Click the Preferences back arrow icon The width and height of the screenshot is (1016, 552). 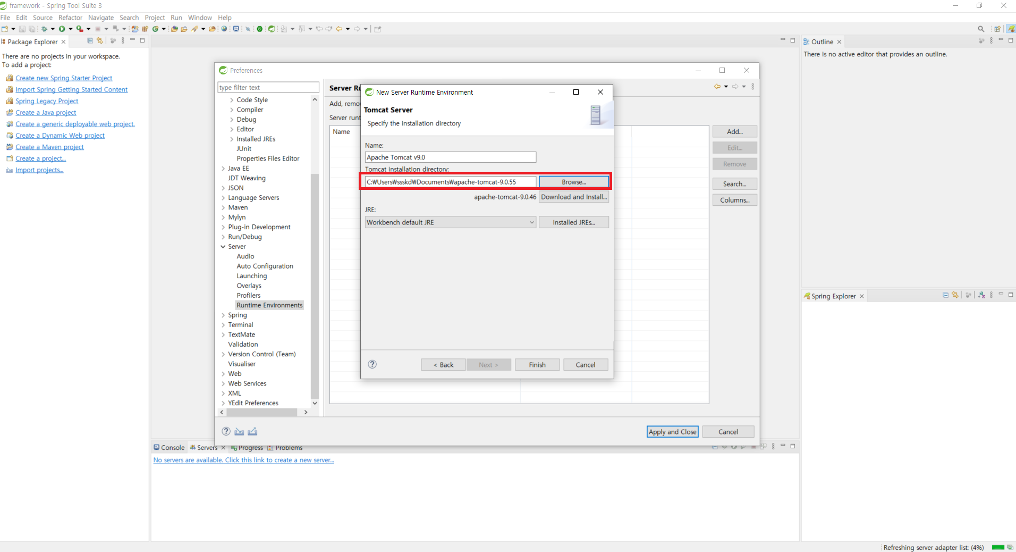tap(717, 86)
